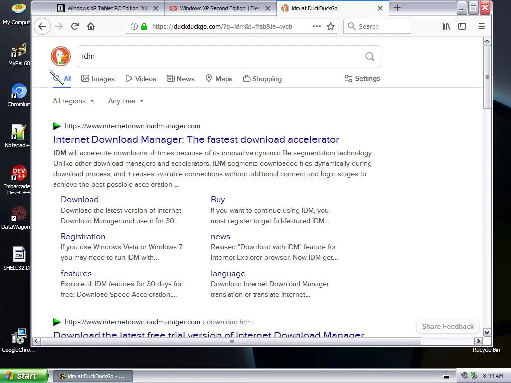Toggle the sidebars icon

pyautogui.click(x=462, y=27)
